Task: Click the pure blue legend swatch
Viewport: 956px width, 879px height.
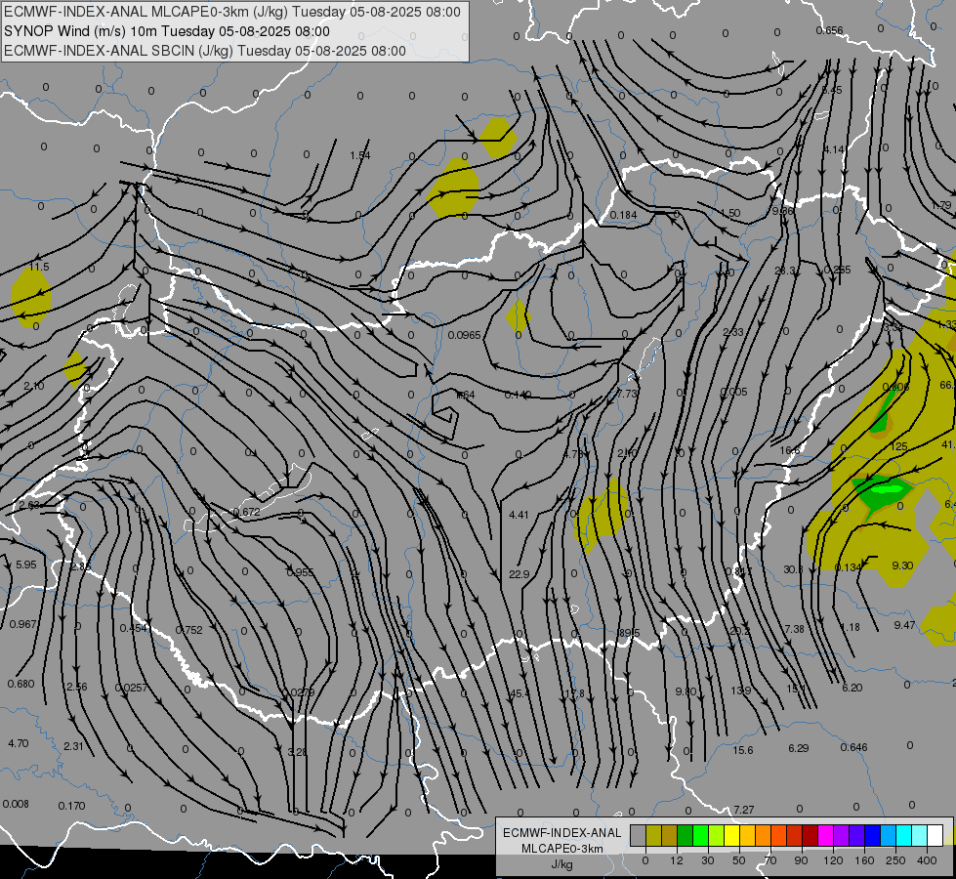Action: (872, 835)
